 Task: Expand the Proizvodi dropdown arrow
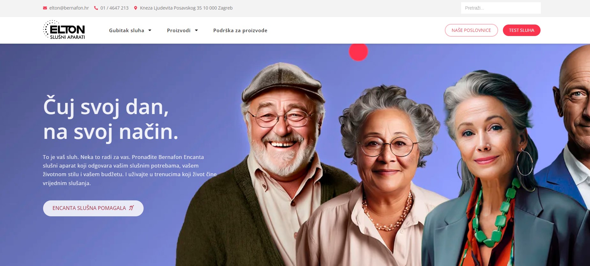(196, 31)
